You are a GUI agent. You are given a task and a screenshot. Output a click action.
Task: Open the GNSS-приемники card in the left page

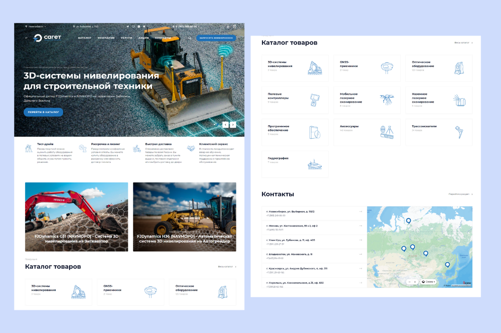pyautogui.click(x=131, y=292)
